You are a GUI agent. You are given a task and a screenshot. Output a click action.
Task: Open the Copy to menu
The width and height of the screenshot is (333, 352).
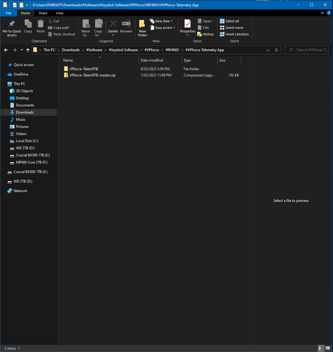(x=98, y=28)
